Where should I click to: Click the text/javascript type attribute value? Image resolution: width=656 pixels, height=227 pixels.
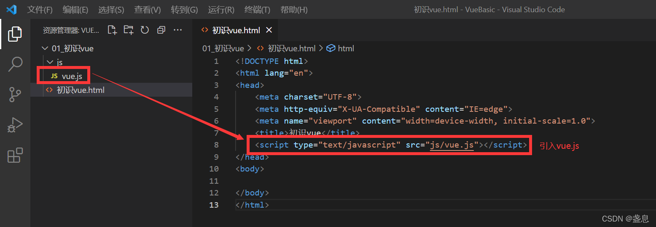[x=360, y=145]
